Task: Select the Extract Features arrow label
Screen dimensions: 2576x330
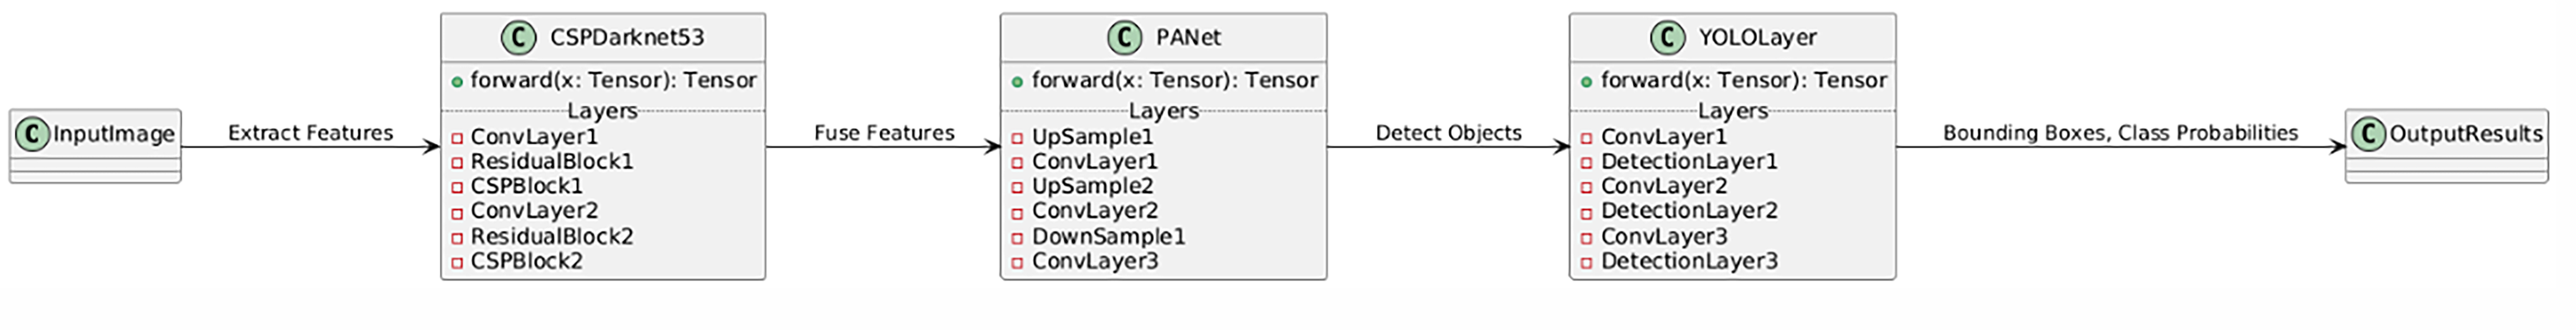Action: point(310,133)
